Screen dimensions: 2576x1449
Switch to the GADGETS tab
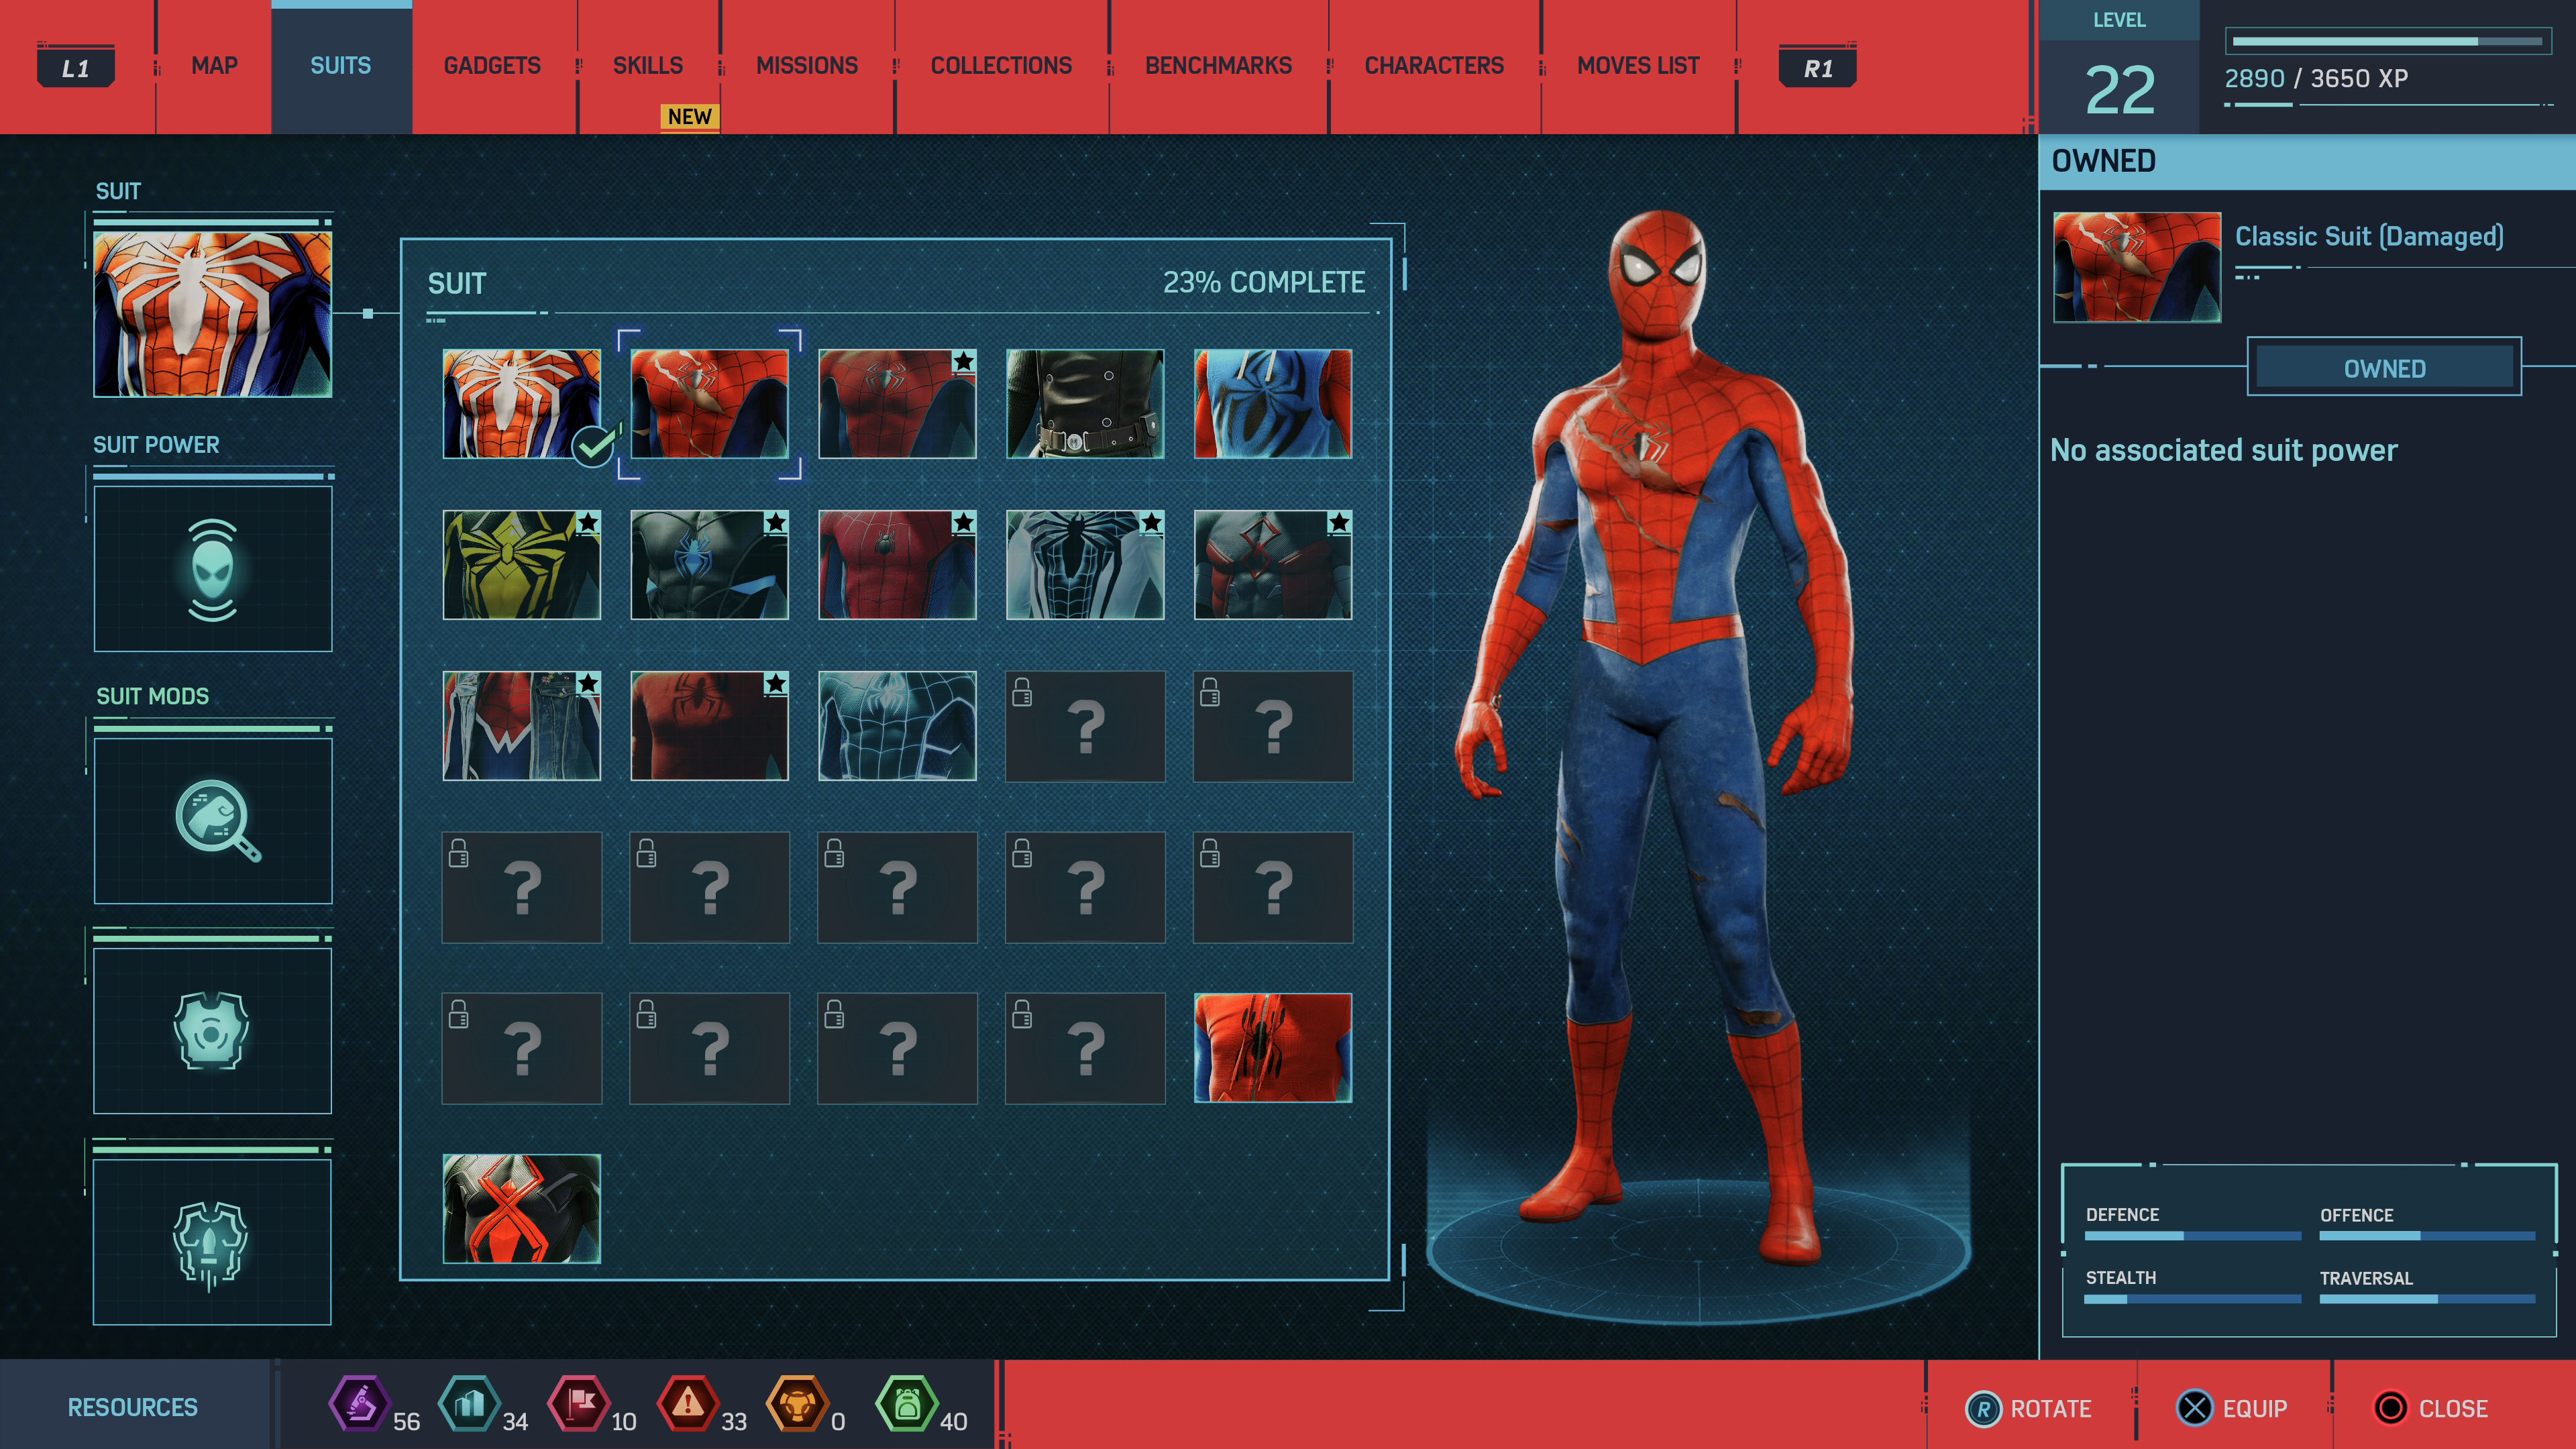pos(492,66)
